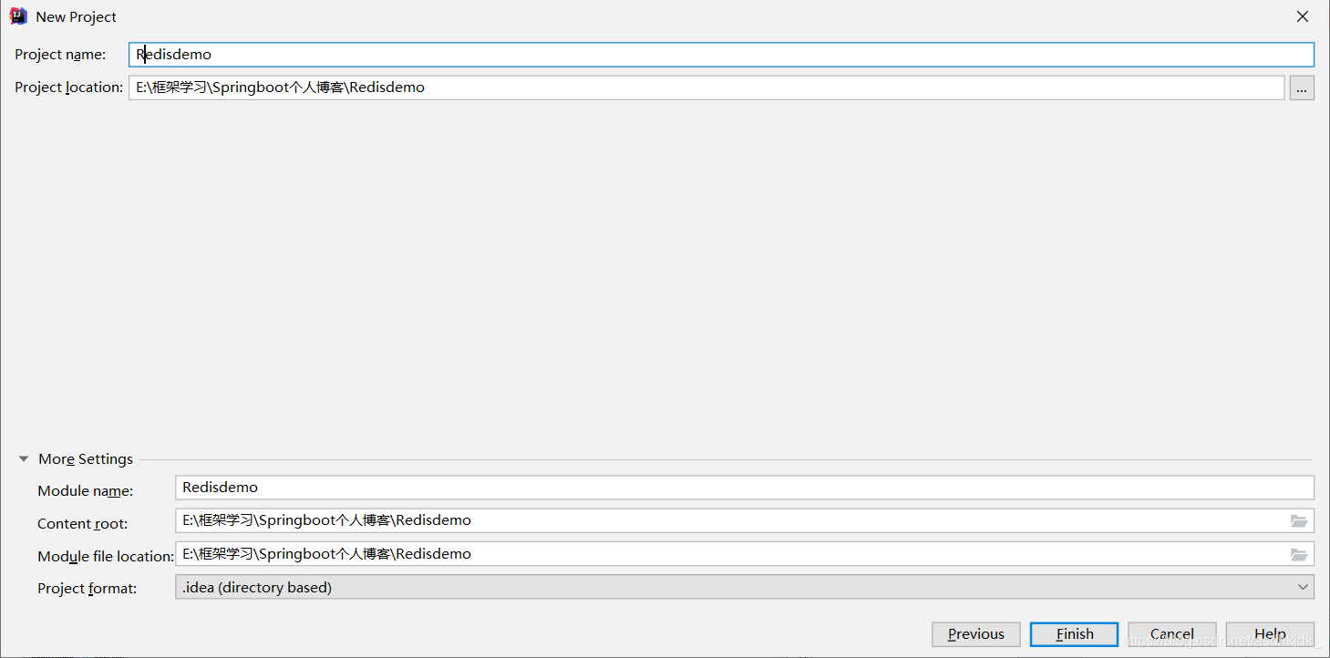Click inside the Project location field
The image size is (1330, 658).
tap(706, 87)
